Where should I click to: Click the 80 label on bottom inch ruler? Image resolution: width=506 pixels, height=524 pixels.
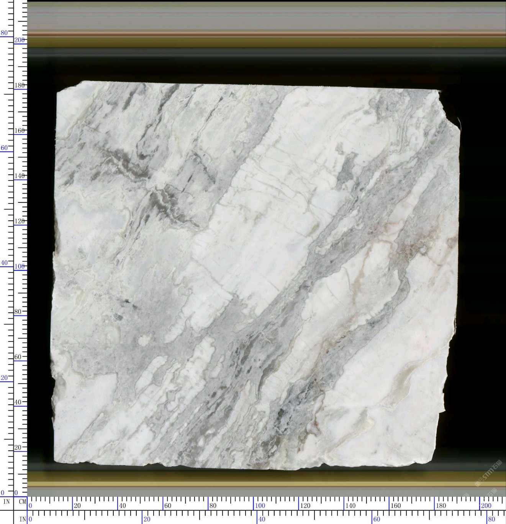click(x=491, y=519)
